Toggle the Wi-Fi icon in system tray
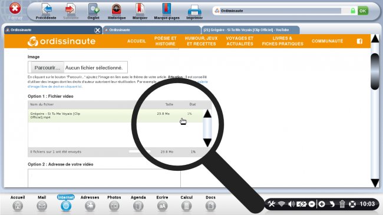Screen dimensions: 383x215 tap(282, 204)
